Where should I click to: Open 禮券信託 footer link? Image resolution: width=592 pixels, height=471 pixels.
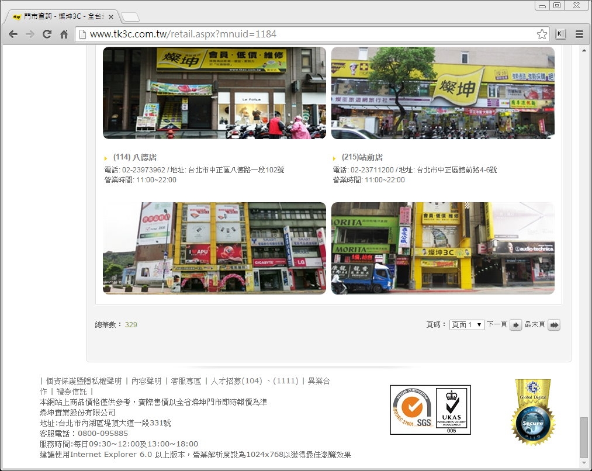coord(72,392)
